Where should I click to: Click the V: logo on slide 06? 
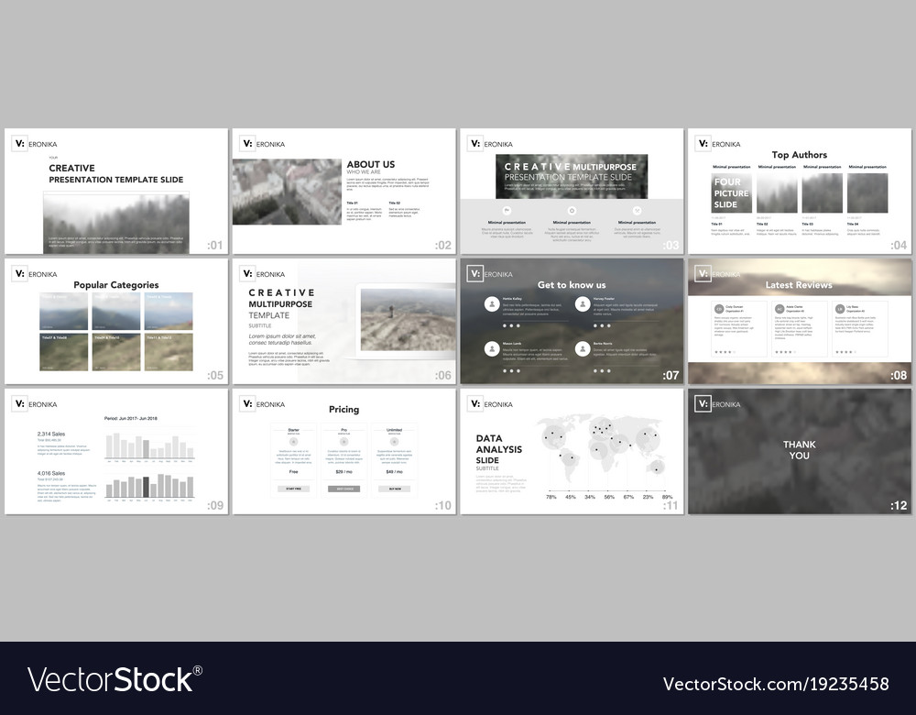point(247,273)
